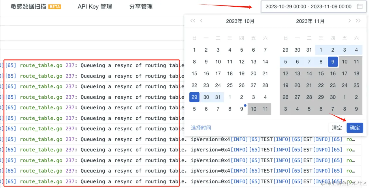
Task: Open the 选择时间 link
Action: pos(201,128)
